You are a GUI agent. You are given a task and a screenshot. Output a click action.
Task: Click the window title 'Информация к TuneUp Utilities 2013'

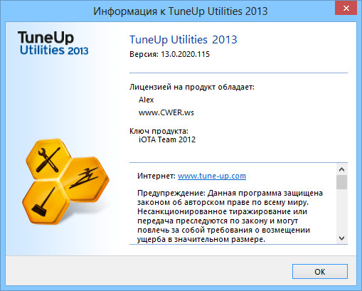point(181,11)
